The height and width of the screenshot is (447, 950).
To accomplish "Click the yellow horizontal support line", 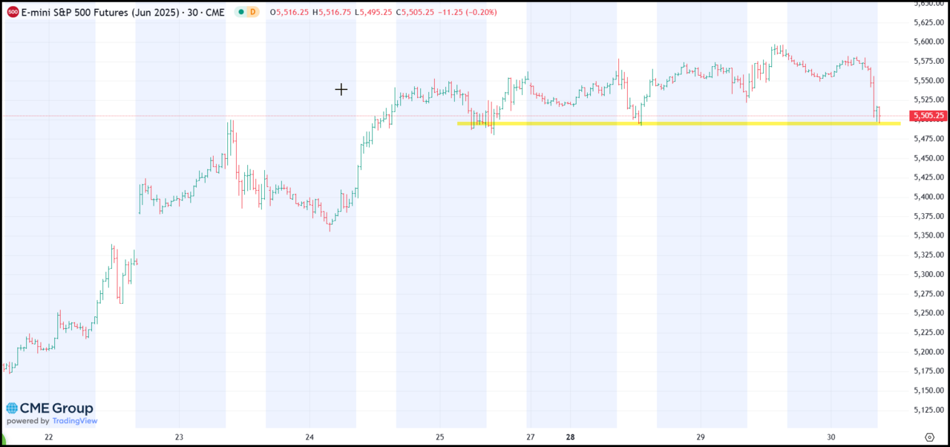I will (678, 123).
